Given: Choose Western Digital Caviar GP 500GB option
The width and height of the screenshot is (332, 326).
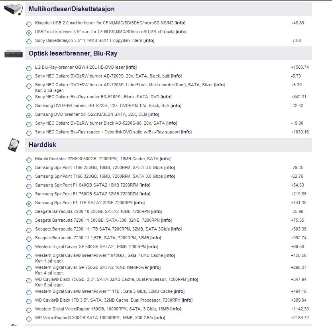Looking at the screenshot, I should pyautogui.click(x=29, y=248).
